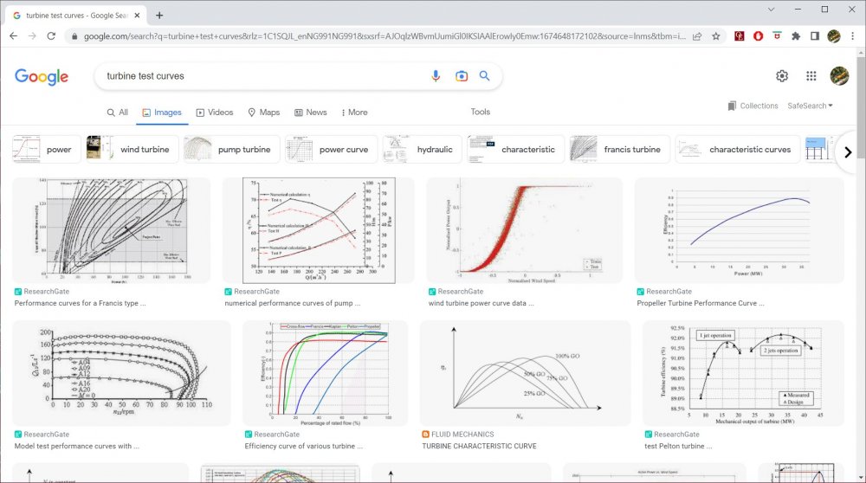
Task: Open the Tools search options
Action: 481,112
